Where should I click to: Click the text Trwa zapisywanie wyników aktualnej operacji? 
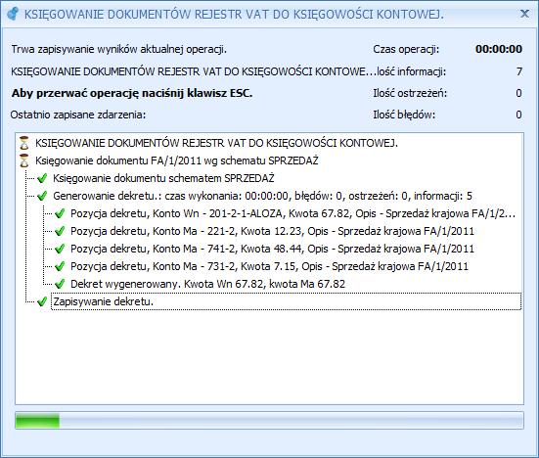point(119,49)
